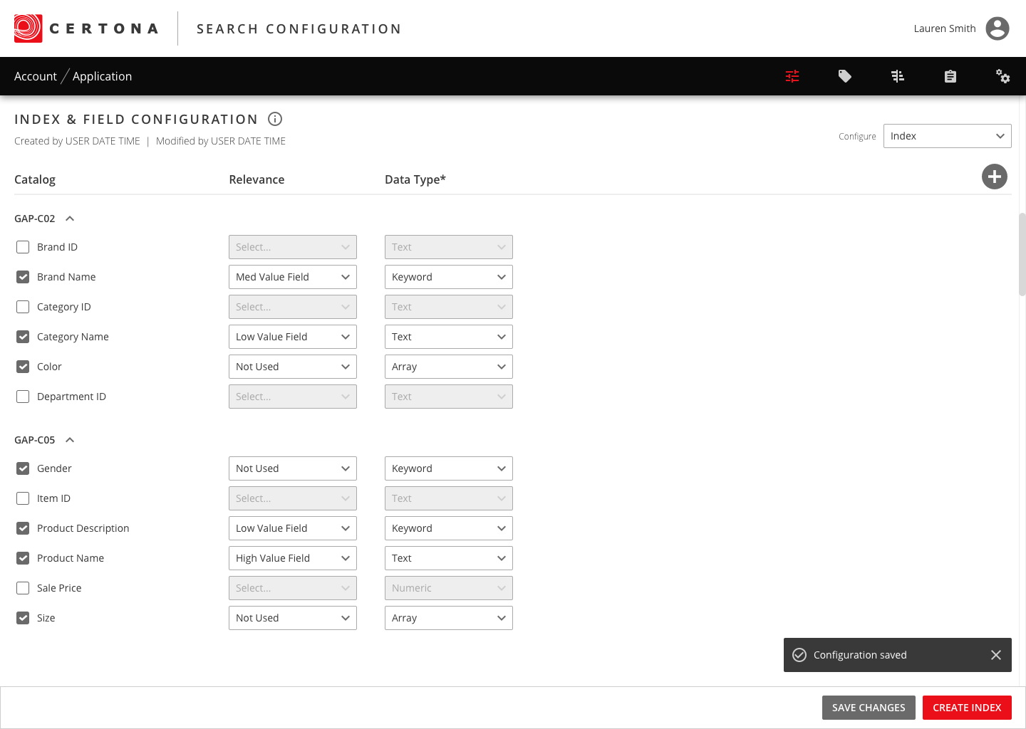Open Size data type dropdown
The image size is (1026, 729).
click(449, 618)
